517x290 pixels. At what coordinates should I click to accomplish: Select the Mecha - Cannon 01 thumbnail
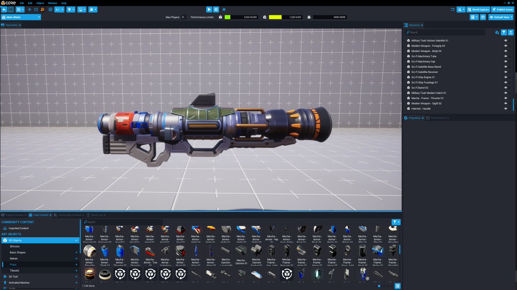(x=241, y=254)
